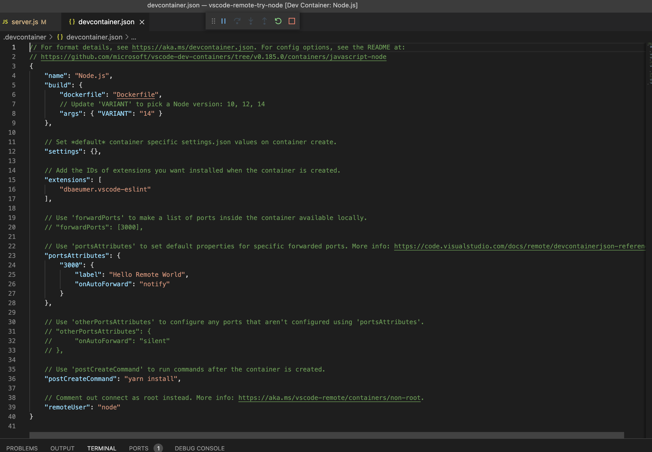The image size is (652, 452).
Task: Click the debug Step Over icon
Action: click(237, 21)
